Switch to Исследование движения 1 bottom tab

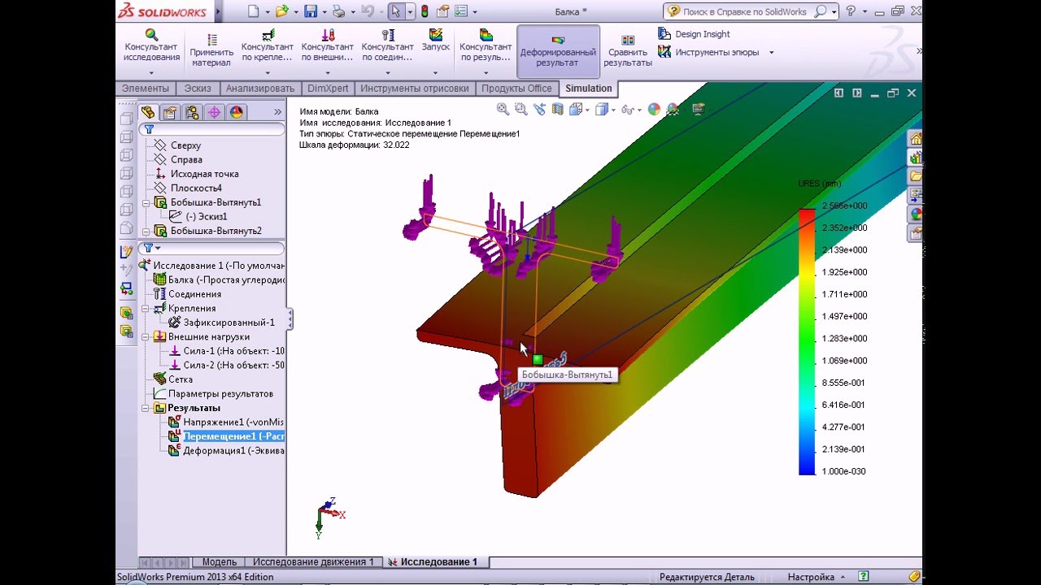313,561
